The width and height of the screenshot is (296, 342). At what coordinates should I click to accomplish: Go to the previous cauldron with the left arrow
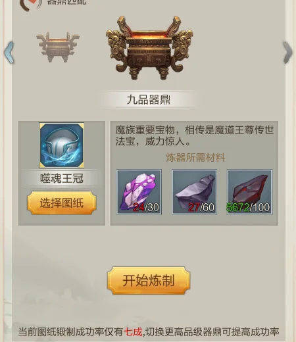[x=9, y=53]
